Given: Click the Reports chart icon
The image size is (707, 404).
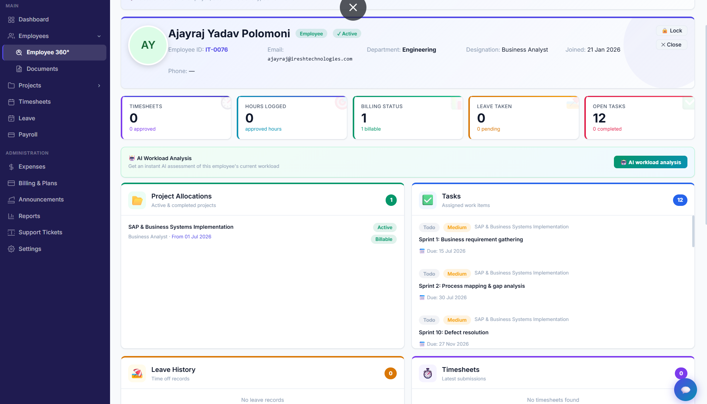Looking at the screenshot, I should [11, 216].
